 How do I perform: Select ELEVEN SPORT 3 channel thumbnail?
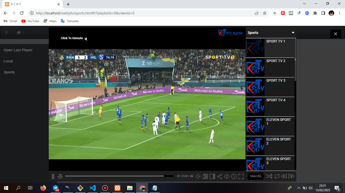coord(255,163)
